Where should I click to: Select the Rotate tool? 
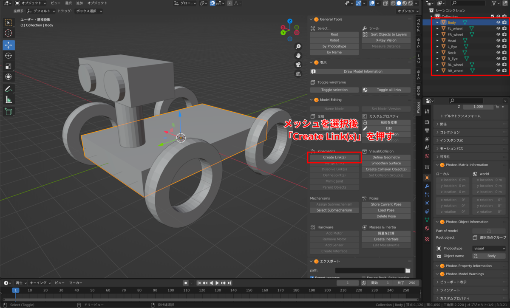click(x=8, y=56)
